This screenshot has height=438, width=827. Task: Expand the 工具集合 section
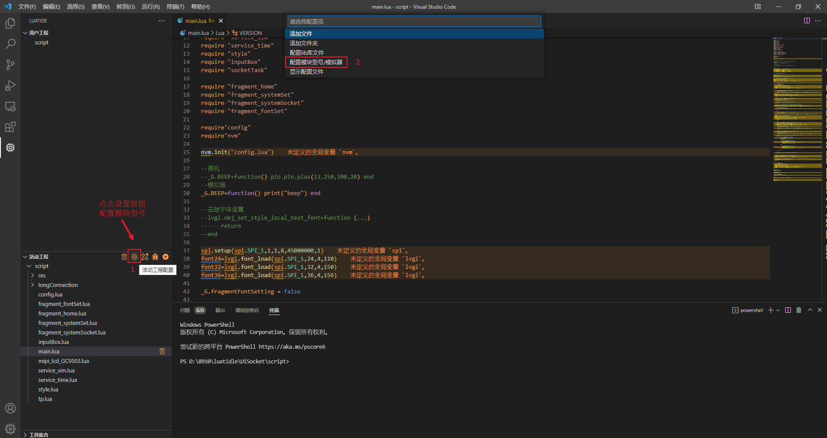pos(25,435)
